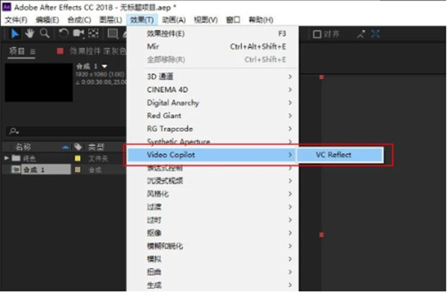Choose VC Reflect from the submenu
448x295 pixels.
340,155
